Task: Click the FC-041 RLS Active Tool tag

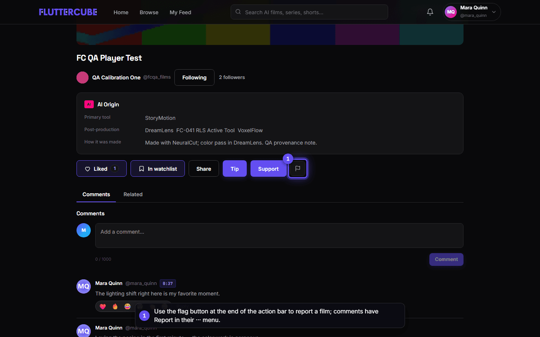Action: click(205, 130)
